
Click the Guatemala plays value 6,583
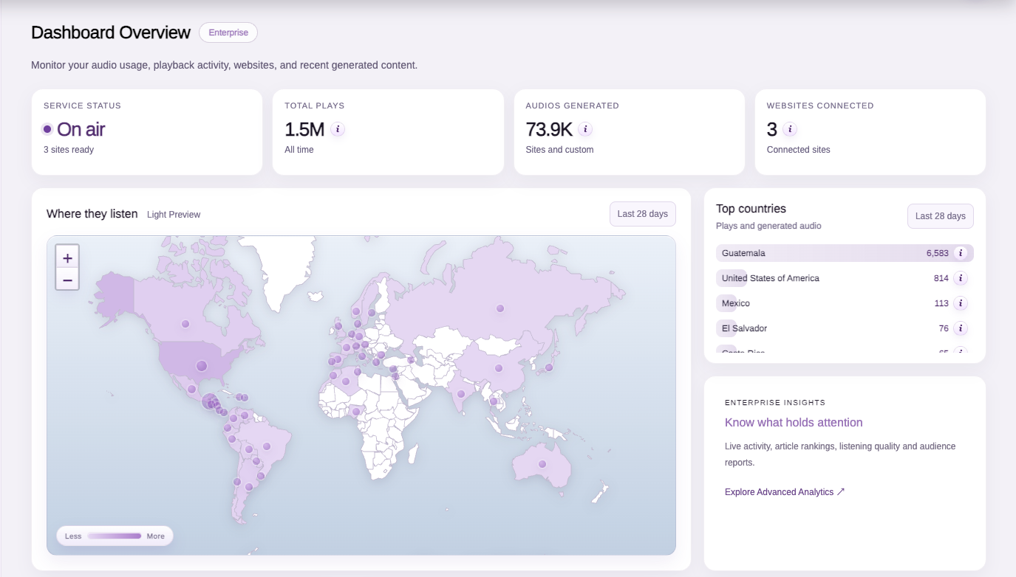point(937,253)
